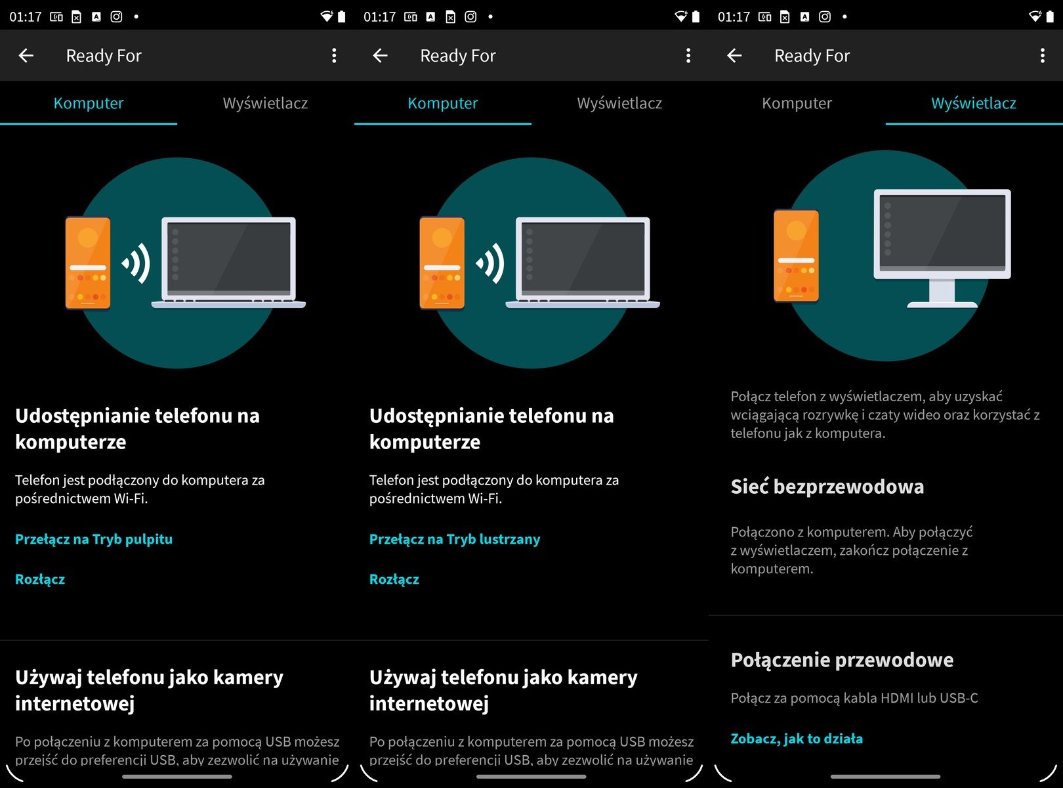Tap the battery icon in the left screen
Image resolution: width=1063 pixels, height=788 pixels.
tap(342, 17)
